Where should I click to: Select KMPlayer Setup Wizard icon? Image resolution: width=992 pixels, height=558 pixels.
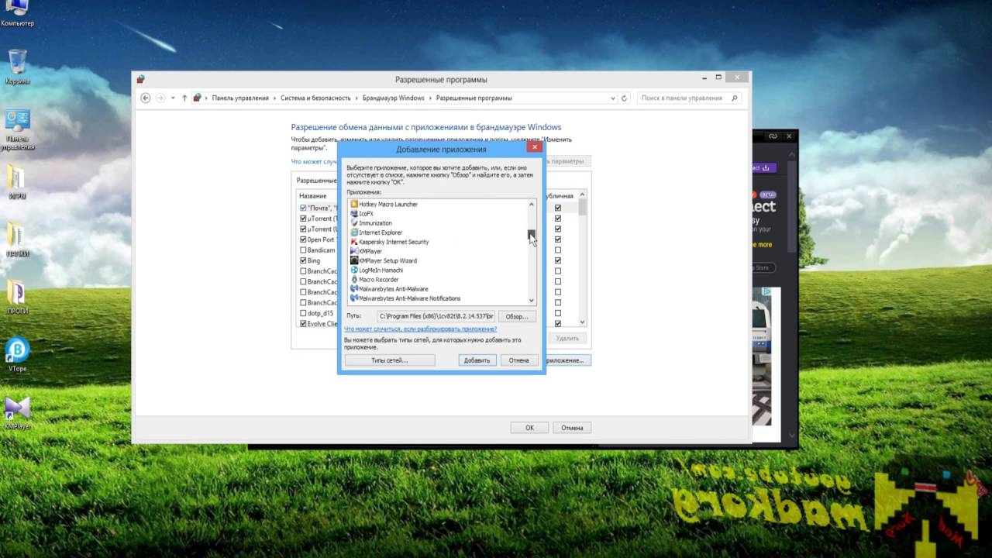click(x=354, y=260)
